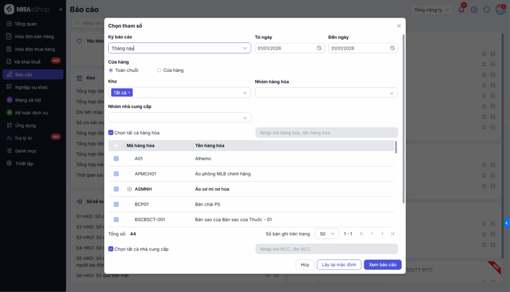Click the product table vertical scrollbar
This screenshot has width=510, height=292.
tap(396, 147)
